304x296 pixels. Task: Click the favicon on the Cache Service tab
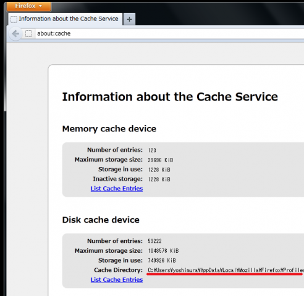(14, 19)
